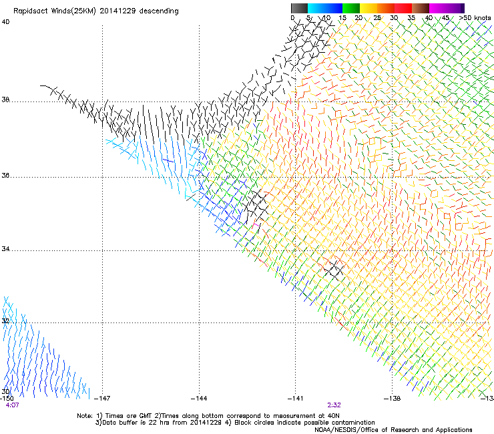Click the longitude label '-141'
This screenshot has width=494, height=434.
[295, 398]
